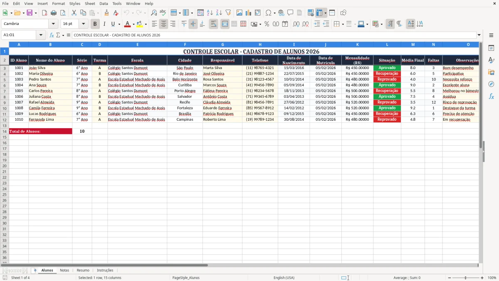Viewport: 499px width, 281px height.
Task: Toggle Align Left
Action: click(x=154, y=24)
